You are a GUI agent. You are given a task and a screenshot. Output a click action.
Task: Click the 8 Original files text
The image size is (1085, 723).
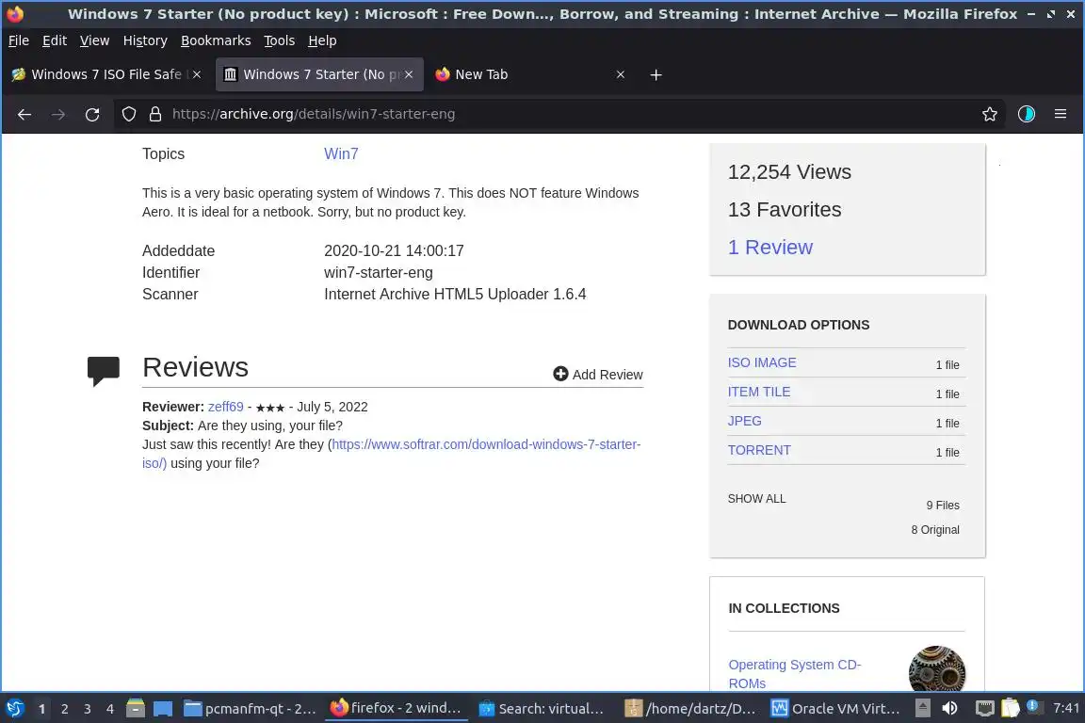point(935,530)
